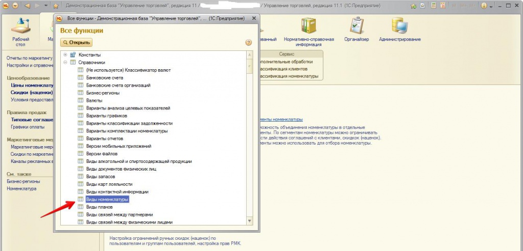The image size is (523, 251).
Task: Click the table icon beside Банковские счета
Action: point(80,78)
